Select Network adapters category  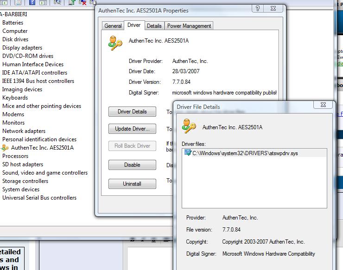coord(24,131)
